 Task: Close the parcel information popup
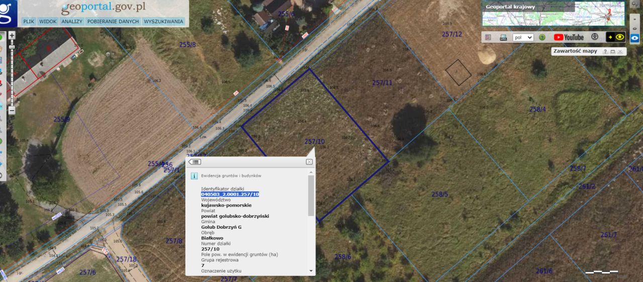(309, 162)
